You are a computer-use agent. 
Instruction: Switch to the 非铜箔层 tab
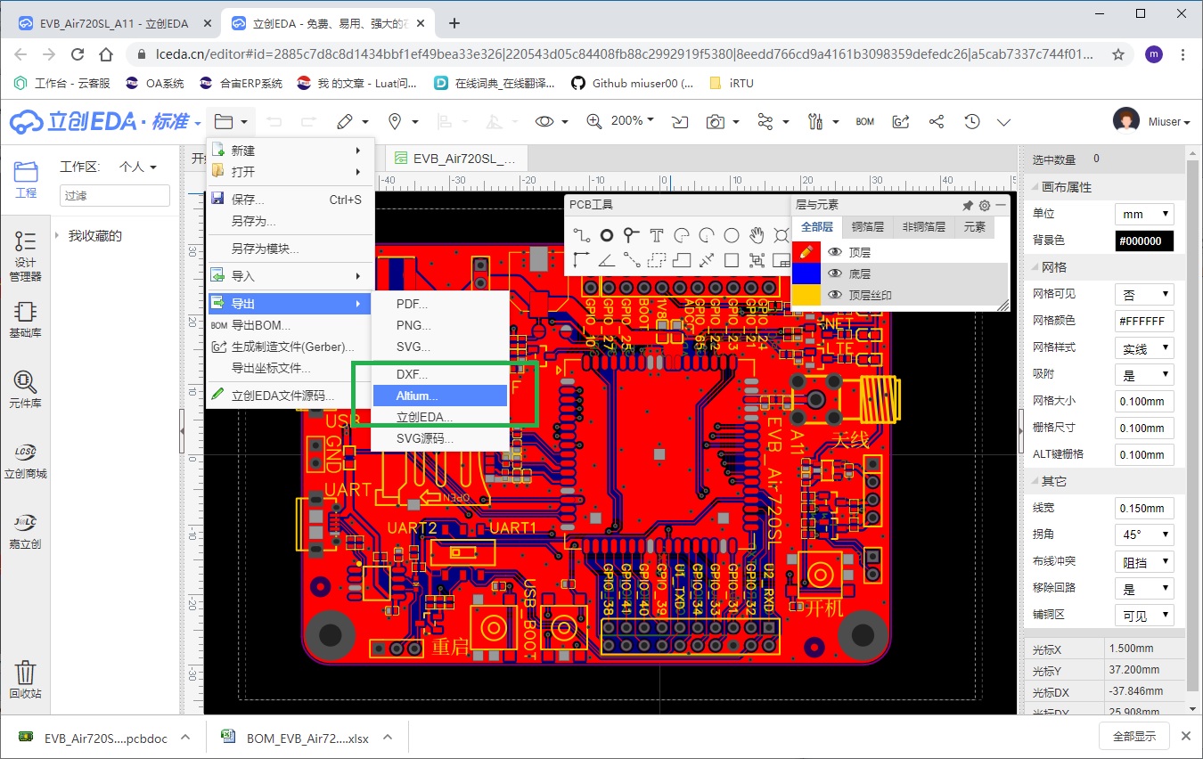pos(923,227)
